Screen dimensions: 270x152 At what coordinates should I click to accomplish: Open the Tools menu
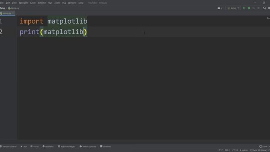pos(57,3)
